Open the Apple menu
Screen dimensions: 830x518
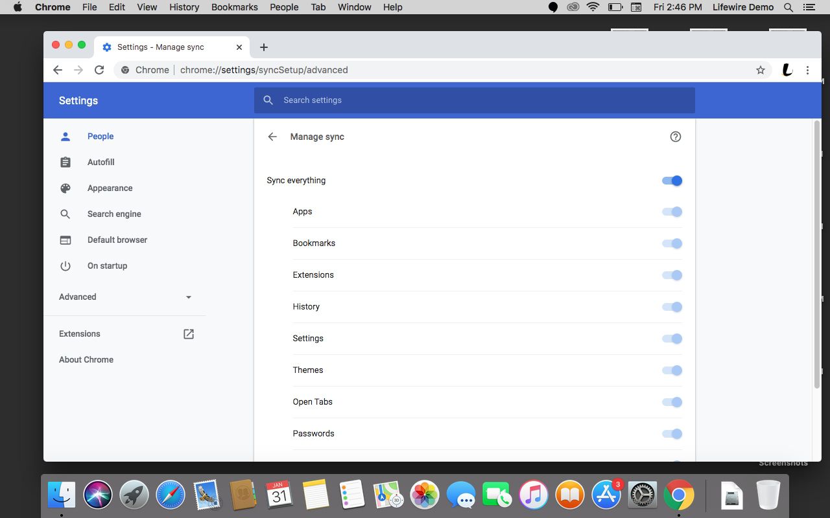18,7
